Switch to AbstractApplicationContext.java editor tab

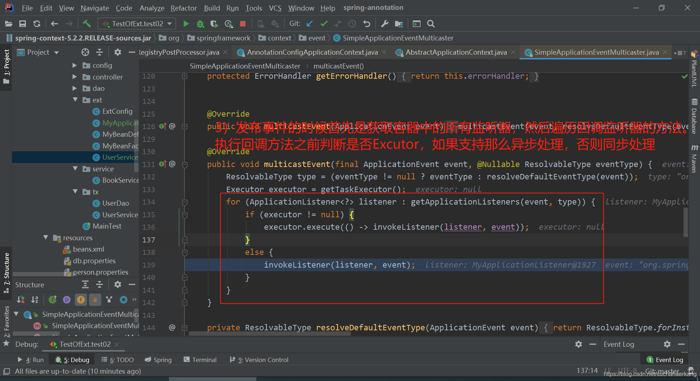(x=456, y=53)
